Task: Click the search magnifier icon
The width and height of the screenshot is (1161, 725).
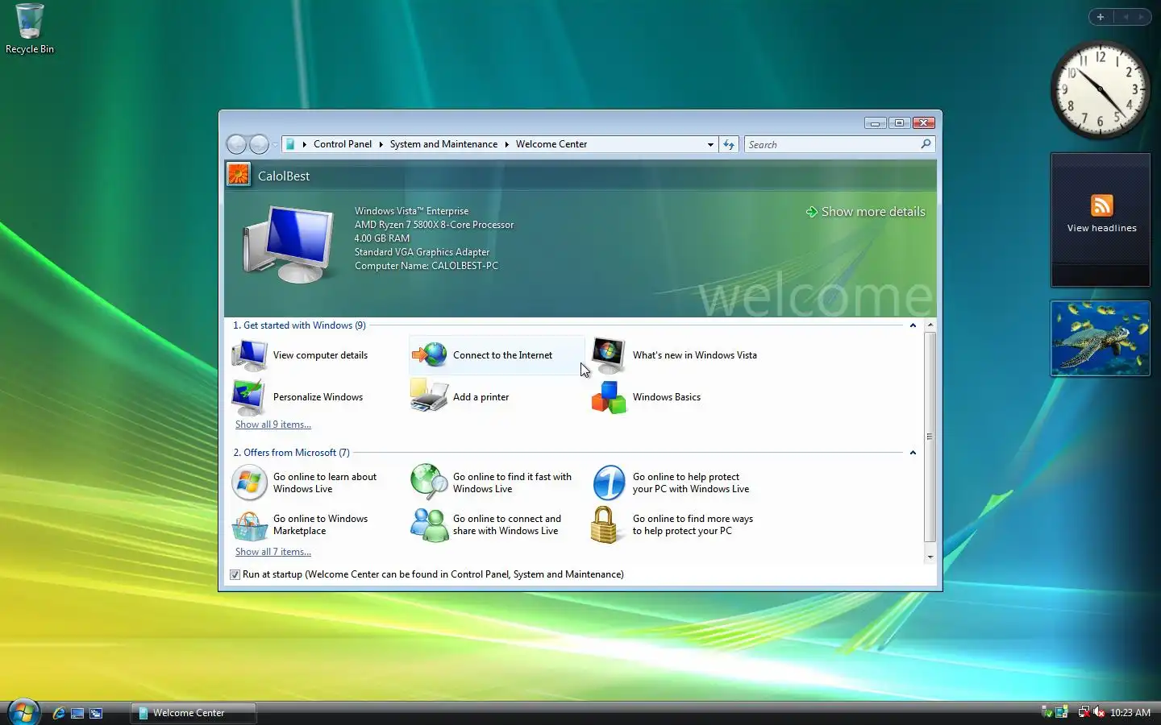Action: 926,144
